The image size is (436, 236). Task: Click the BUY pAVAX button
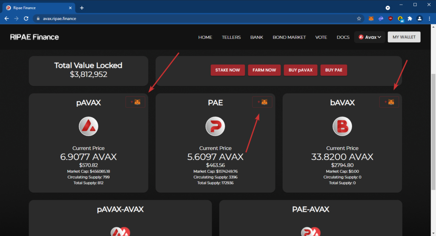pos(301,70)
